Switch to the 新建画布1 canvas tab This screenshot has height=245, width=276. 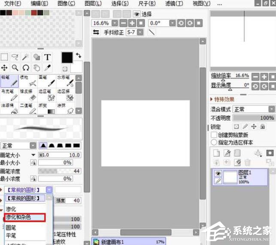129,242
